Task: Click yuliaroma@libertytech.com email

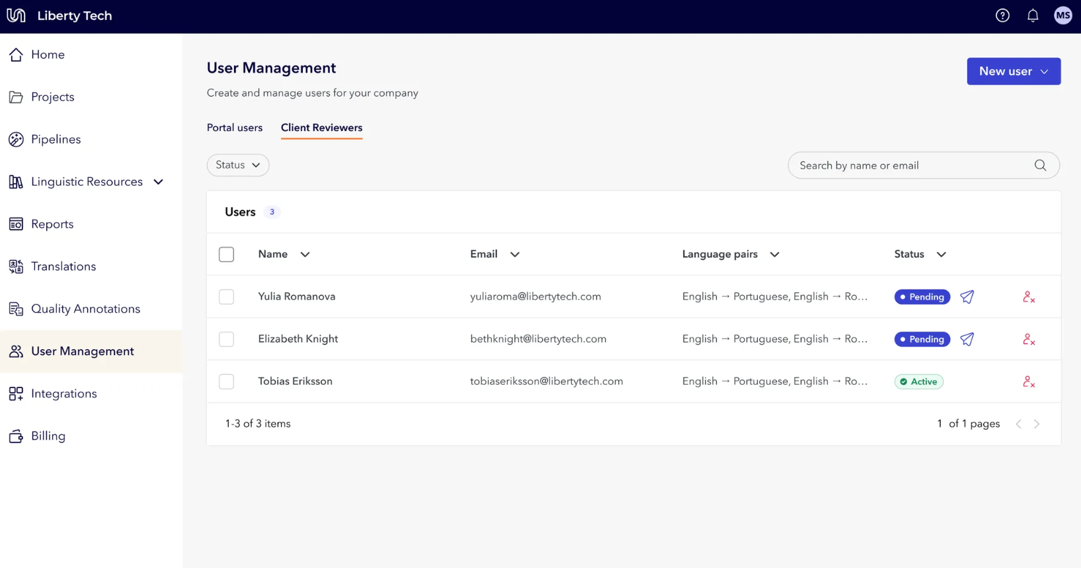Action: tap(536, 296)
